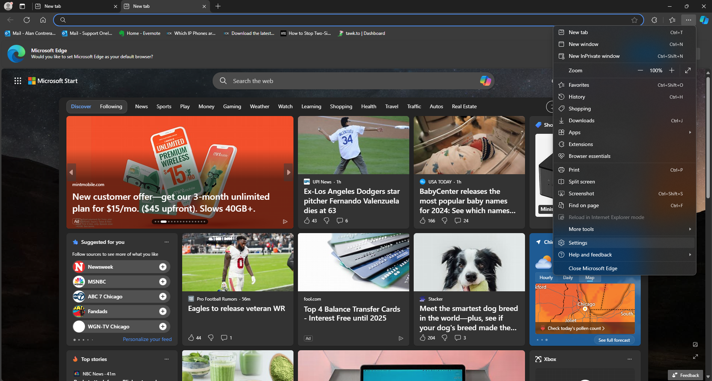Viewport: 712px width, 381px height.
Task: Open Top stories card options ellipsis
Action: click(x=167, y=359)
